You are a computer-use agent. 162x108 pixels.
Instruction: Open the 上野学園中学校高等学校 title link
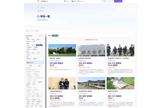point(56,91)
